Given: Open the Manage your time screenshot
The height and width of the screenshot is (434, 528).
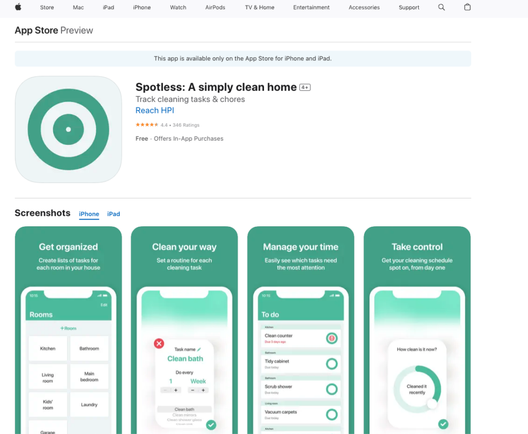Looking at the screenshot, I should (301, 330).
